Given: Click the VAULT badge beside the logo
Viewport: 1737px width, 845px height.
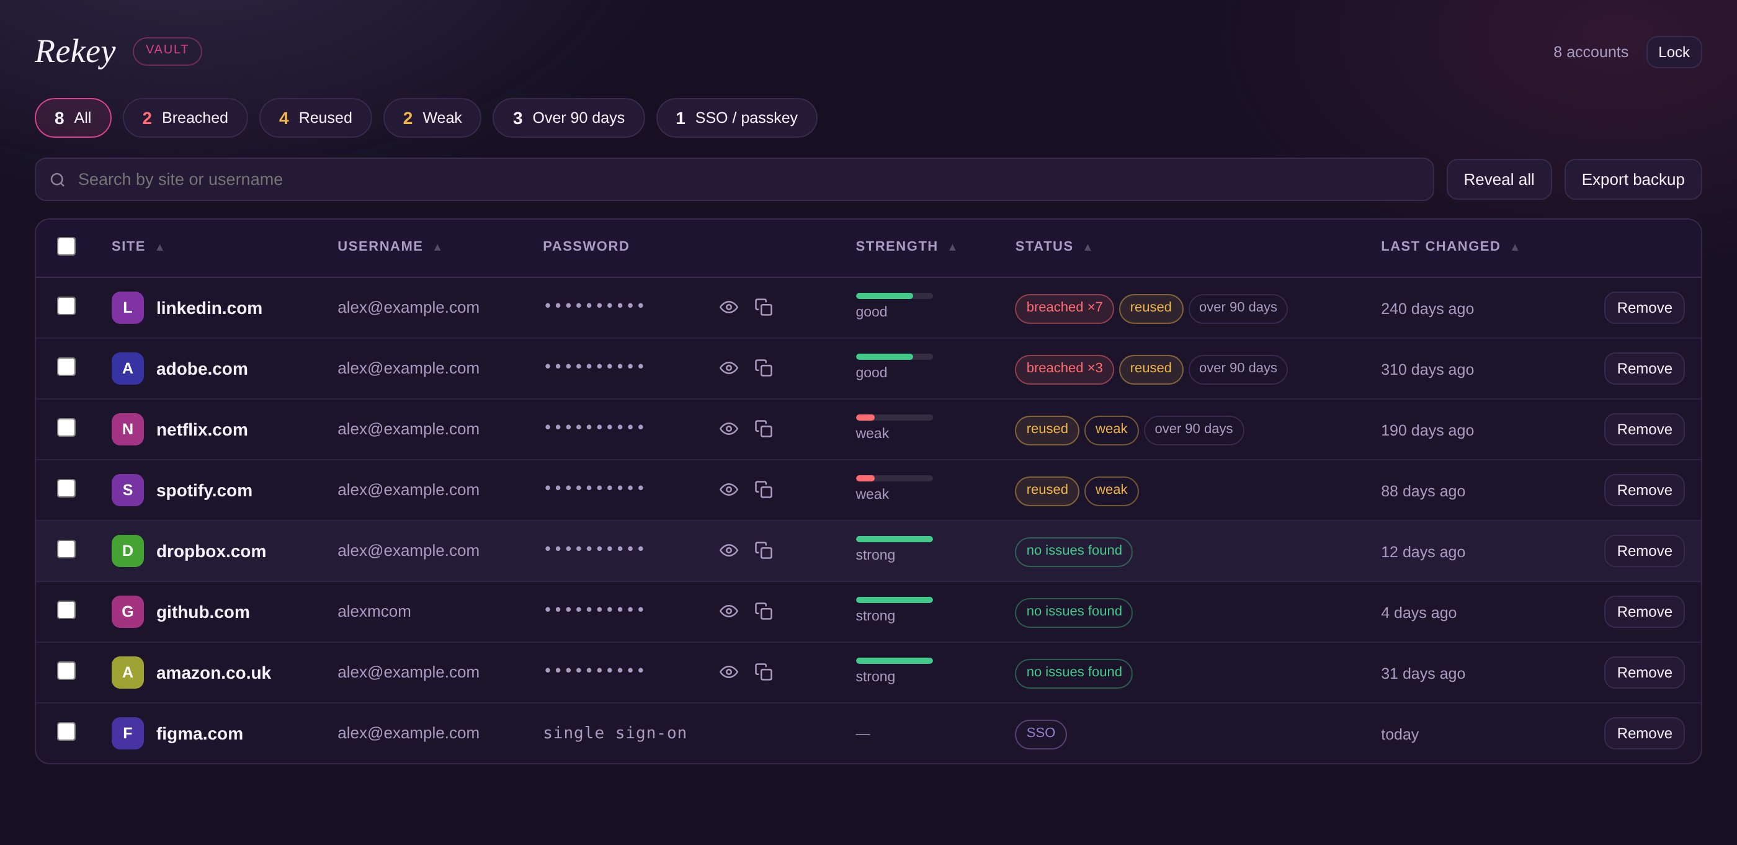Looking at the screenshot, I should coord(167,51).
